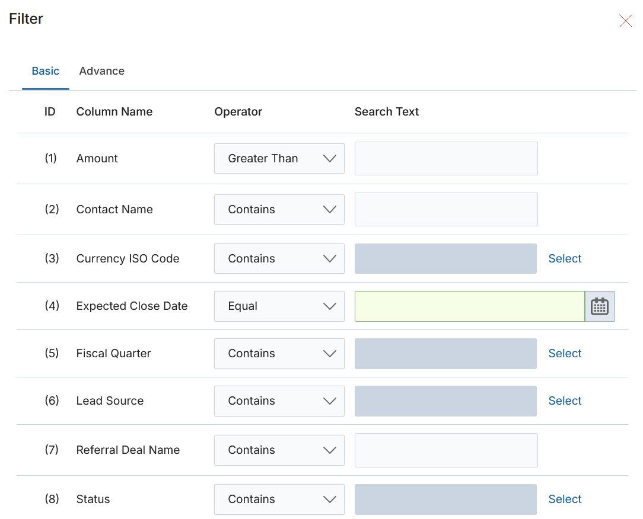The height and width of the screenshot is (519, 643).
Task: Click the Referral Deal Name search field
Action: click(x=446, y=450)
